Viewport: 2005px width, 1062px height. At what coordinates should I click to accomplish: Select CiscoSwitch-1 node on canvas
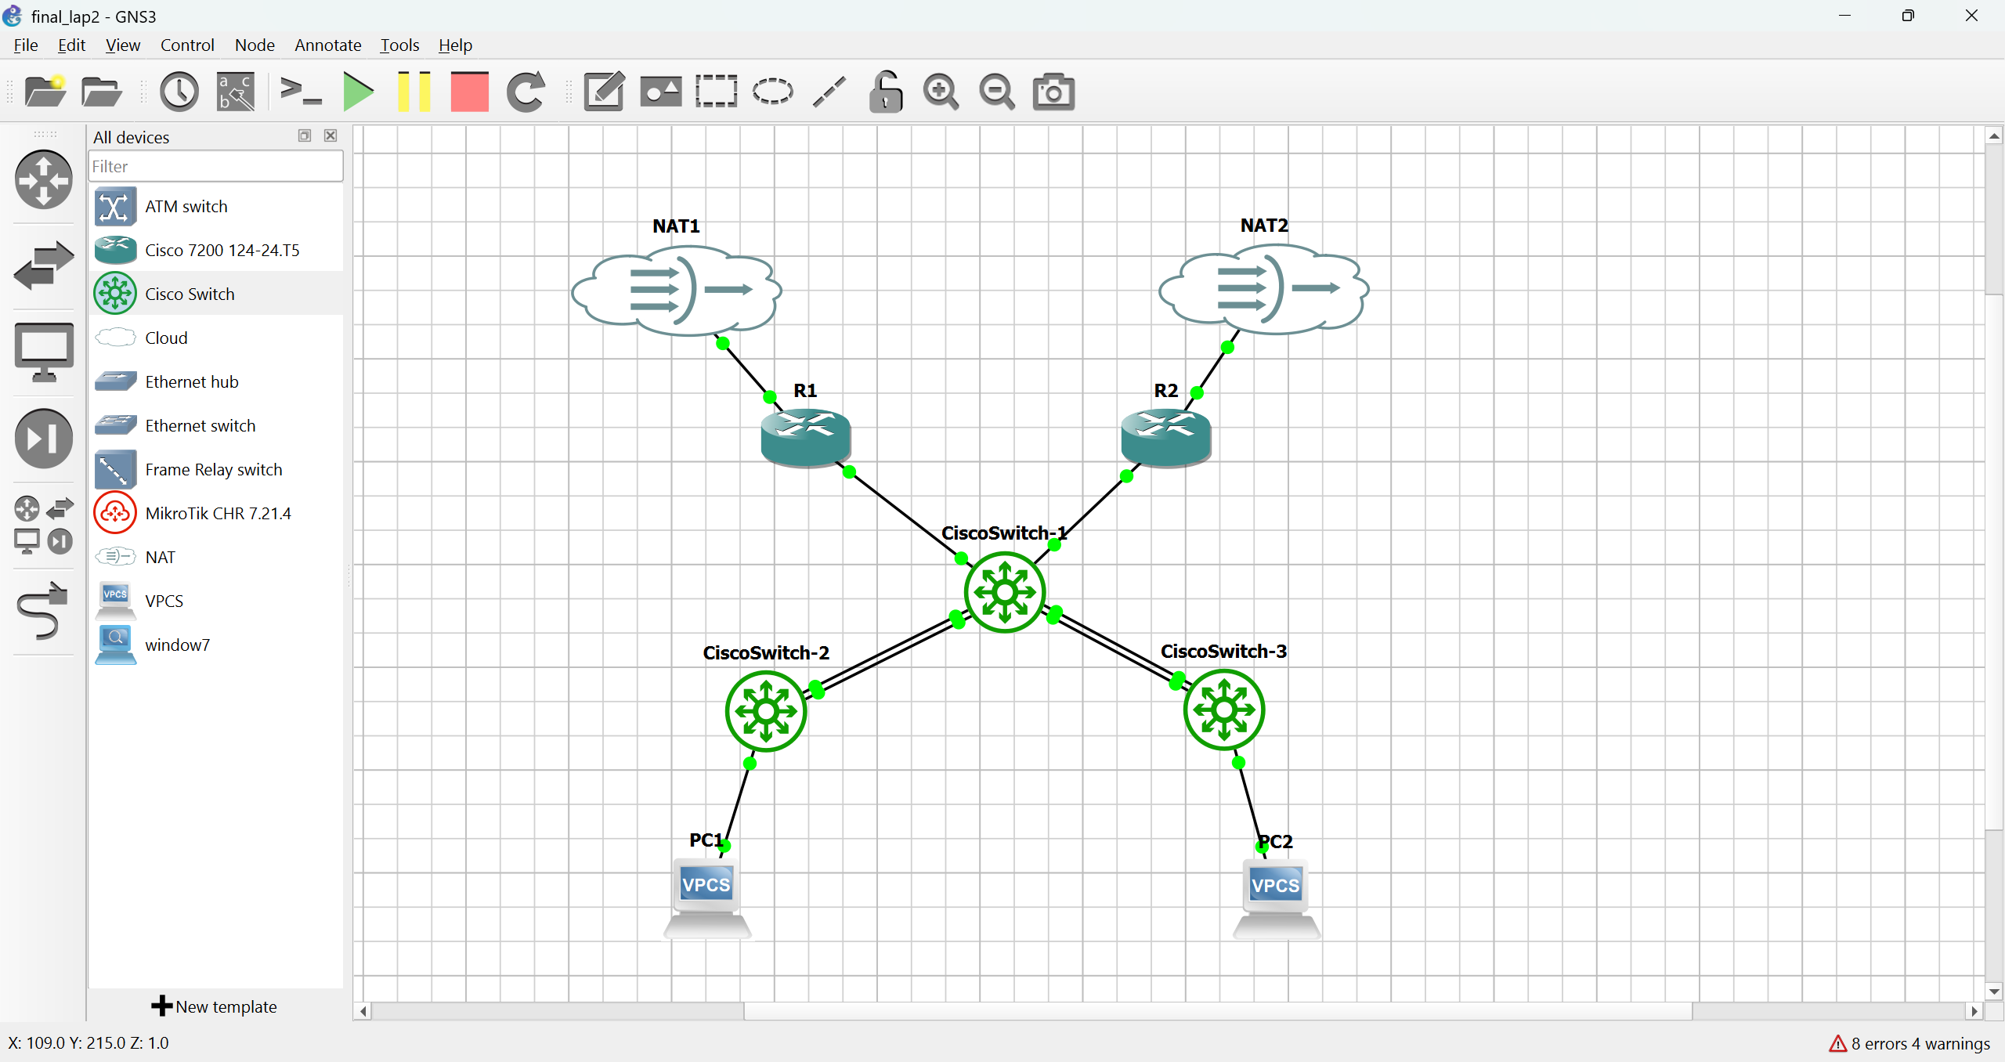point(1005,592)
